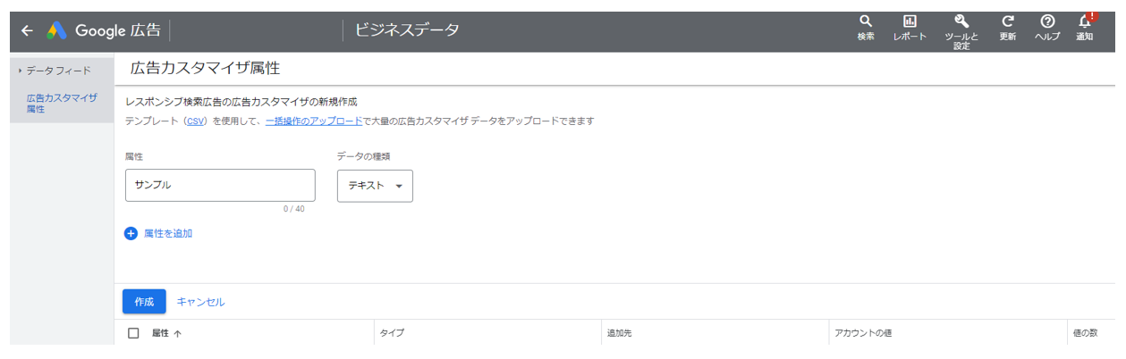Refresh with the 更新 icon
Viewport: 1126px width, 359px height.
tap(1007, 29)
